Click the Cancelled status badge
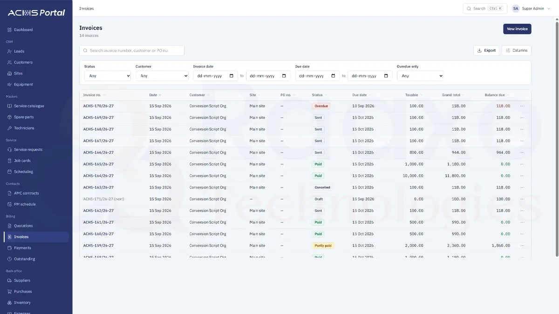 coord(322,187)
